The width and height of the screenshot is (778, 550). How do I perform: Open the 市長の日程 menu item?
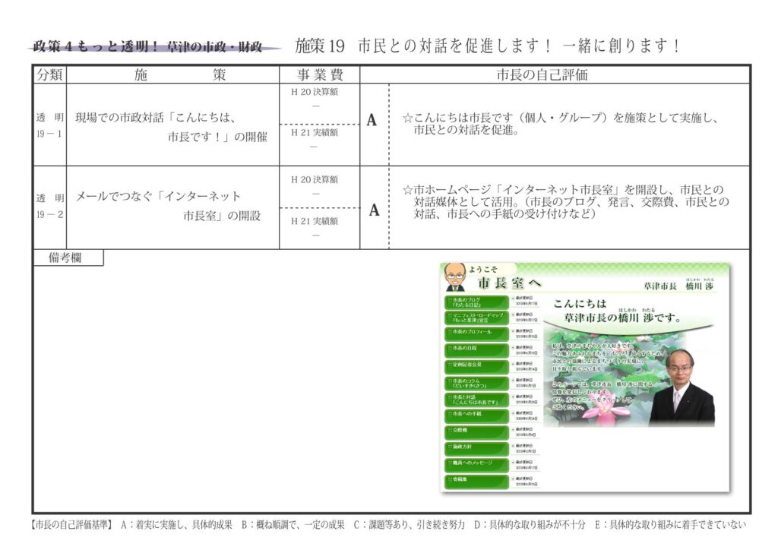tap(476, 351)
